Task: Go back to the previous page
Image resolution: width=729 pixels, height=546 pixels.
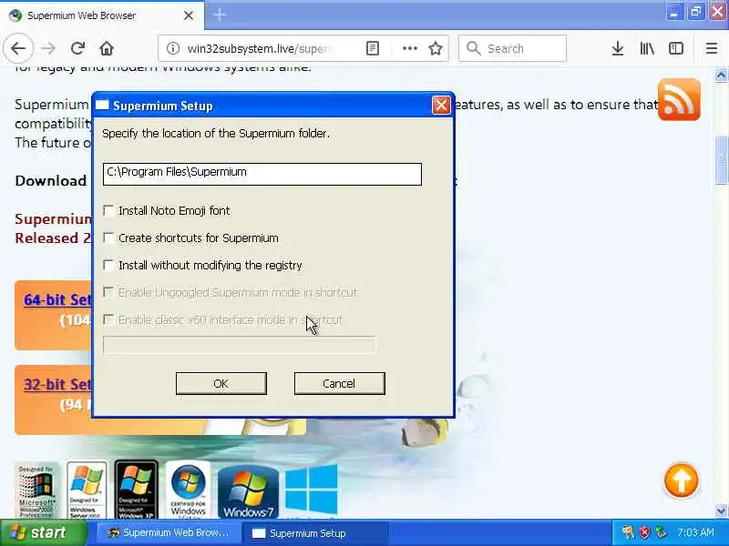Action: coord(18,48)
